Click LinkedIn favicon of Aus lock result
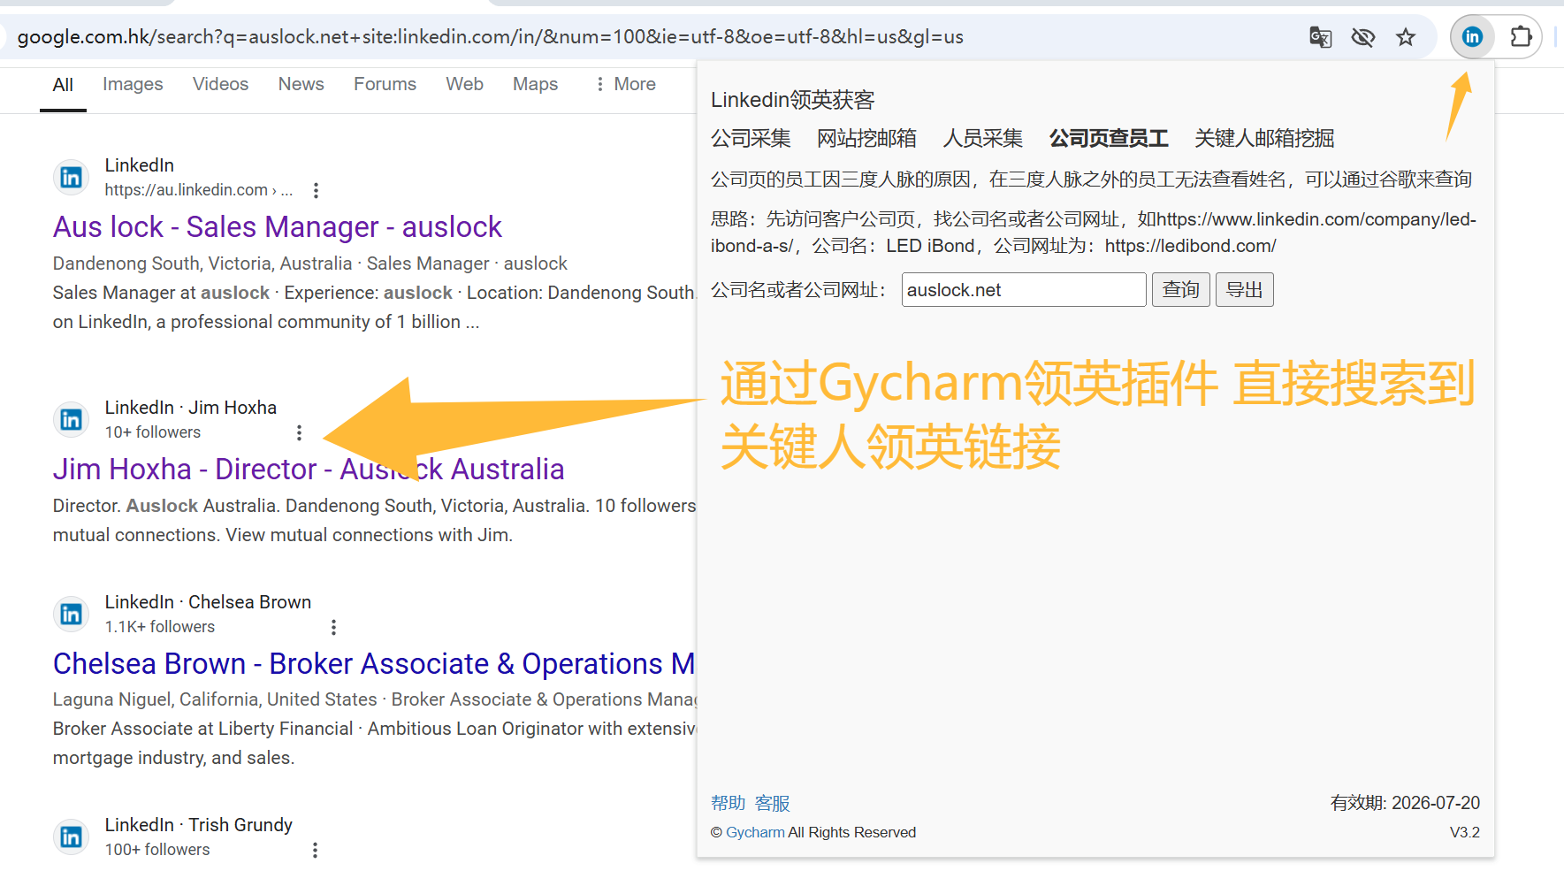 [x=71, y=178]
